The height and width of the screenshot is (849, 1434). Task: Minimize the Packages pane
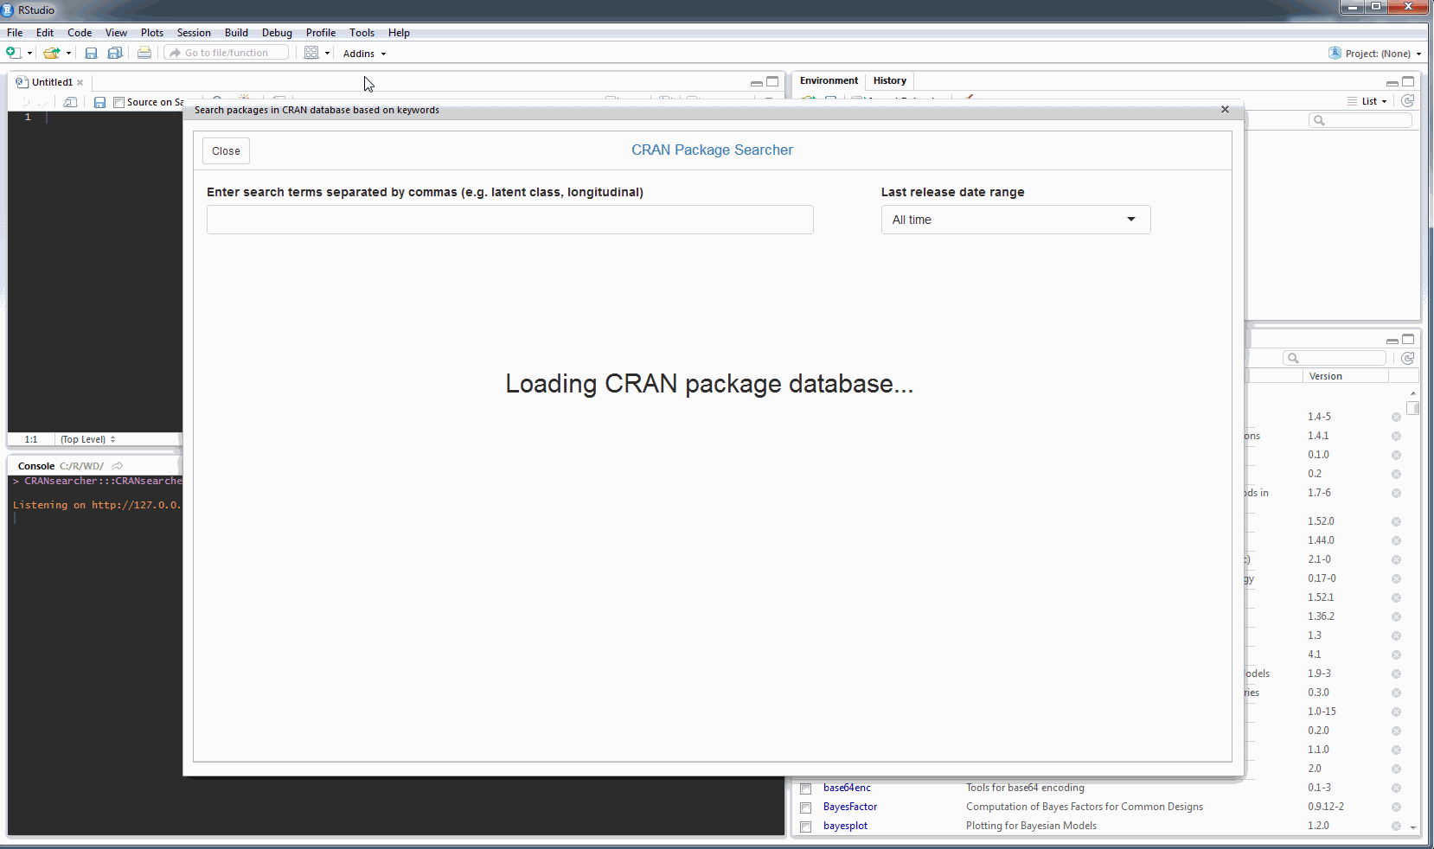[x=1392, y=341]
